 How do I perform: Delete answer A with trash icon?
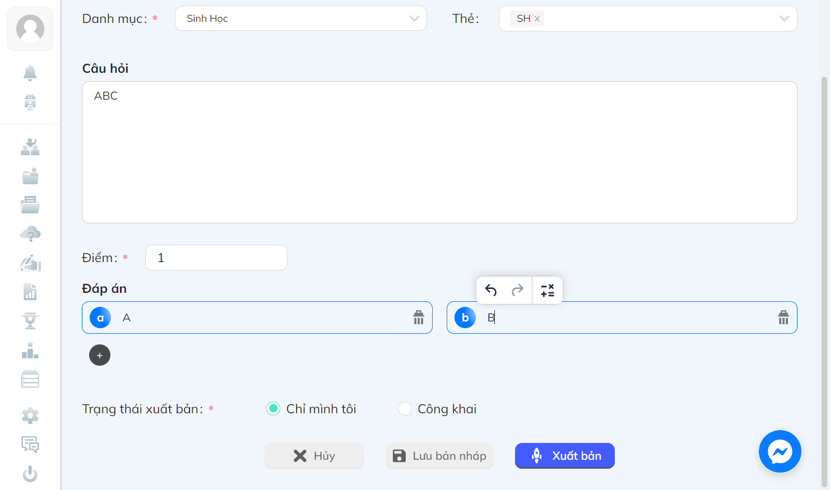(x=419, y=318)
